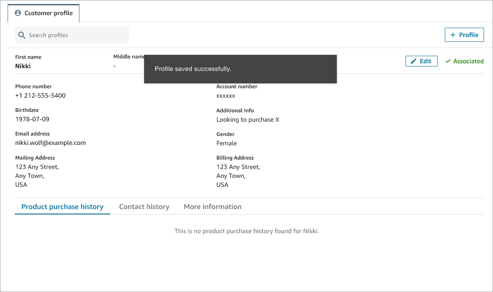493x292 pixels.
Task: Click the Account number value xxxxxx
Action: pos(226,95)
